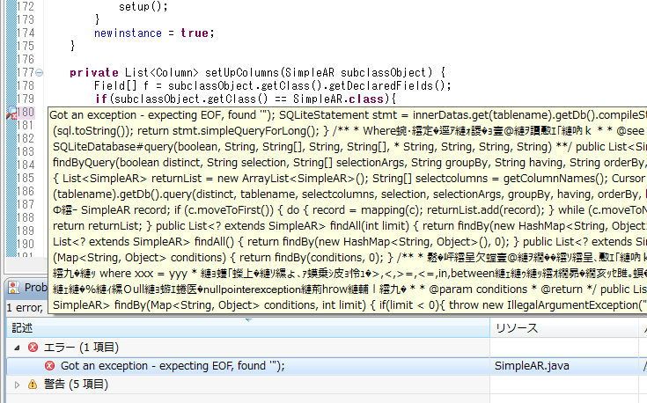Click the エラー (1 項目) label
647x403 pixels.
(x=81, y=348)
